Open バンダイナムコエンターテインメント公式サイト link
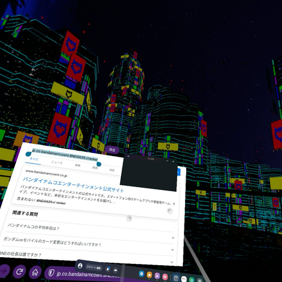 point(73,184)
